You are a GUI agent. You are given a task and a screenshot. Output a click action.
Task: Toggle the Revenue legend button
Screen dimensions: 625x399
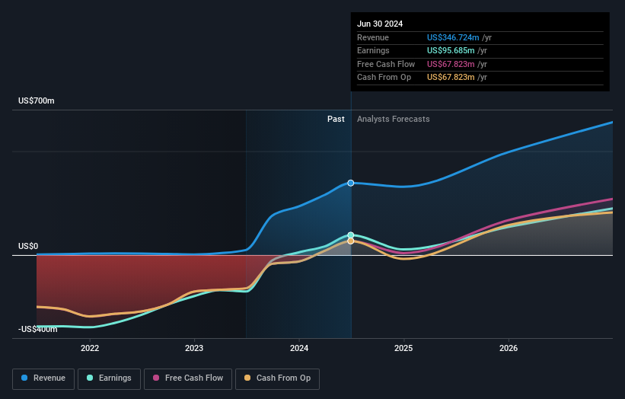click(x=43, y=378)
